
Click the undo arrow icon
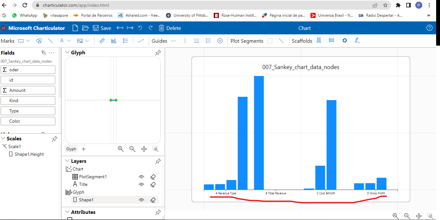tap(140, 28)
